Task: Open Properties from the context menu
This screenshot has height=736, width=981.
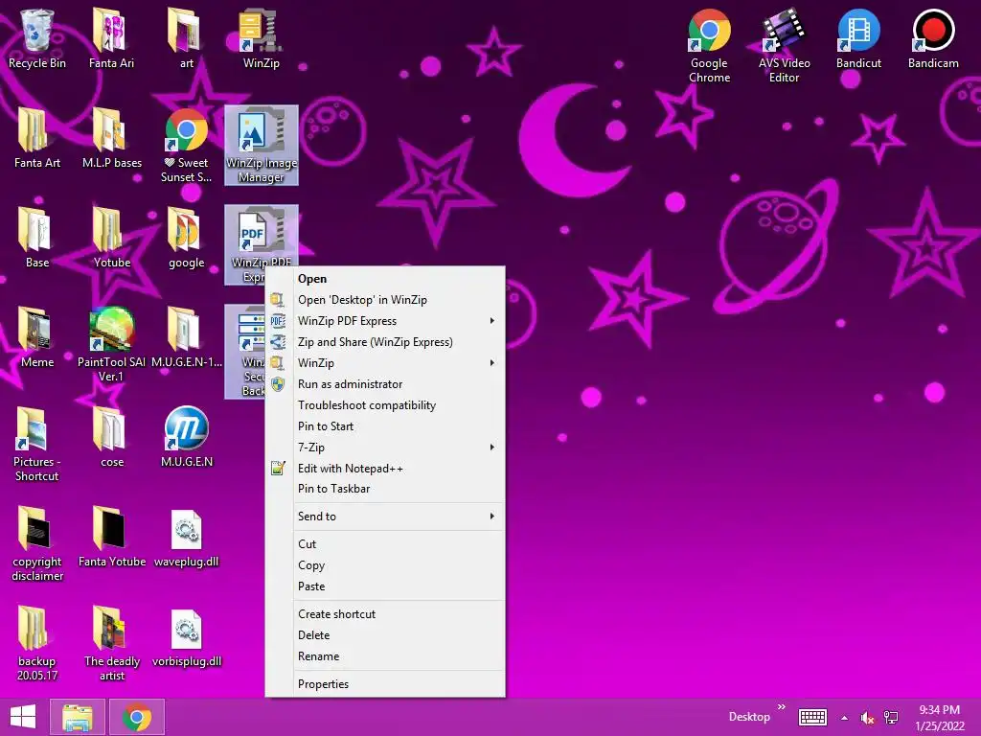Action: tap(385, 684)
